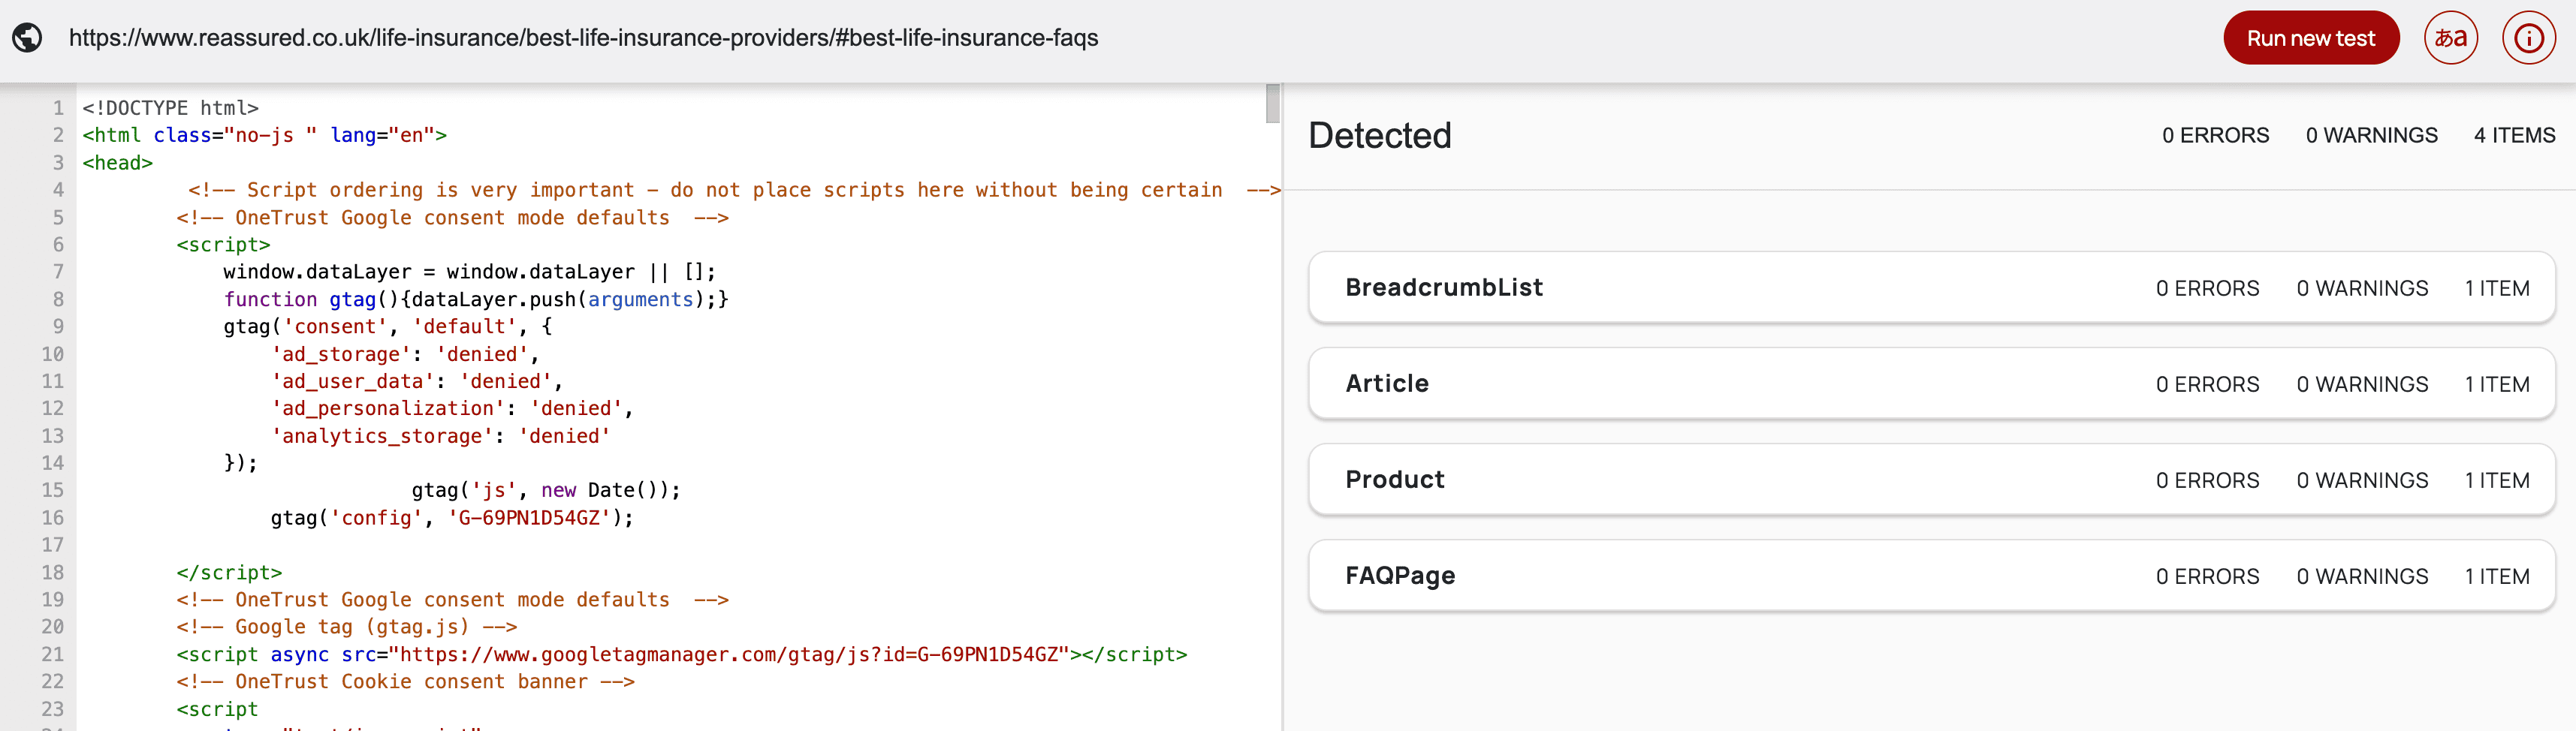Click the 'OneTrust Cookie consent banner' comment line

pyautogui.click(x=405, y=682)
